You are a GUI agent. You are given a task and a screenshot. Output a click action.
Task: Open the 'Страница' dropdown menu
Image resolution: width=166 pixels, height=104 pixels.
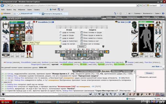pyautogui.click(x=138, y=13)
